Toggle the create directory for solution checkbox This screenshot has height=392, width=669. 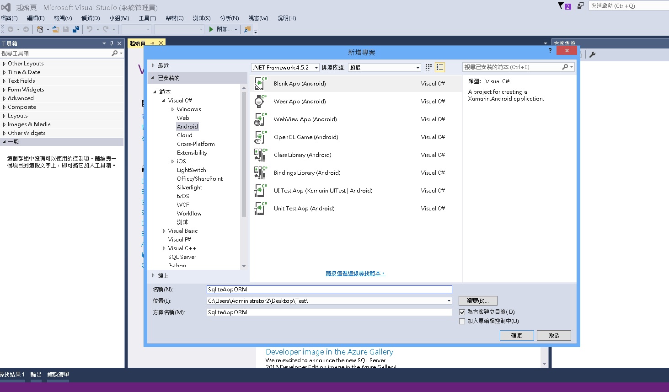click(462, 312)
